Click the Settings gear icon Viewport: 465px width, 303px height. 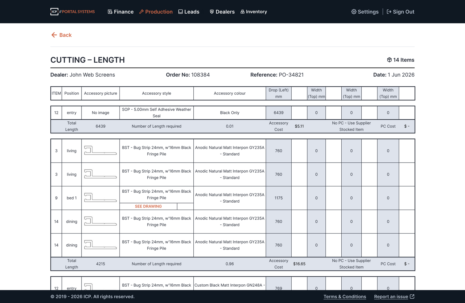pos(354,12)
